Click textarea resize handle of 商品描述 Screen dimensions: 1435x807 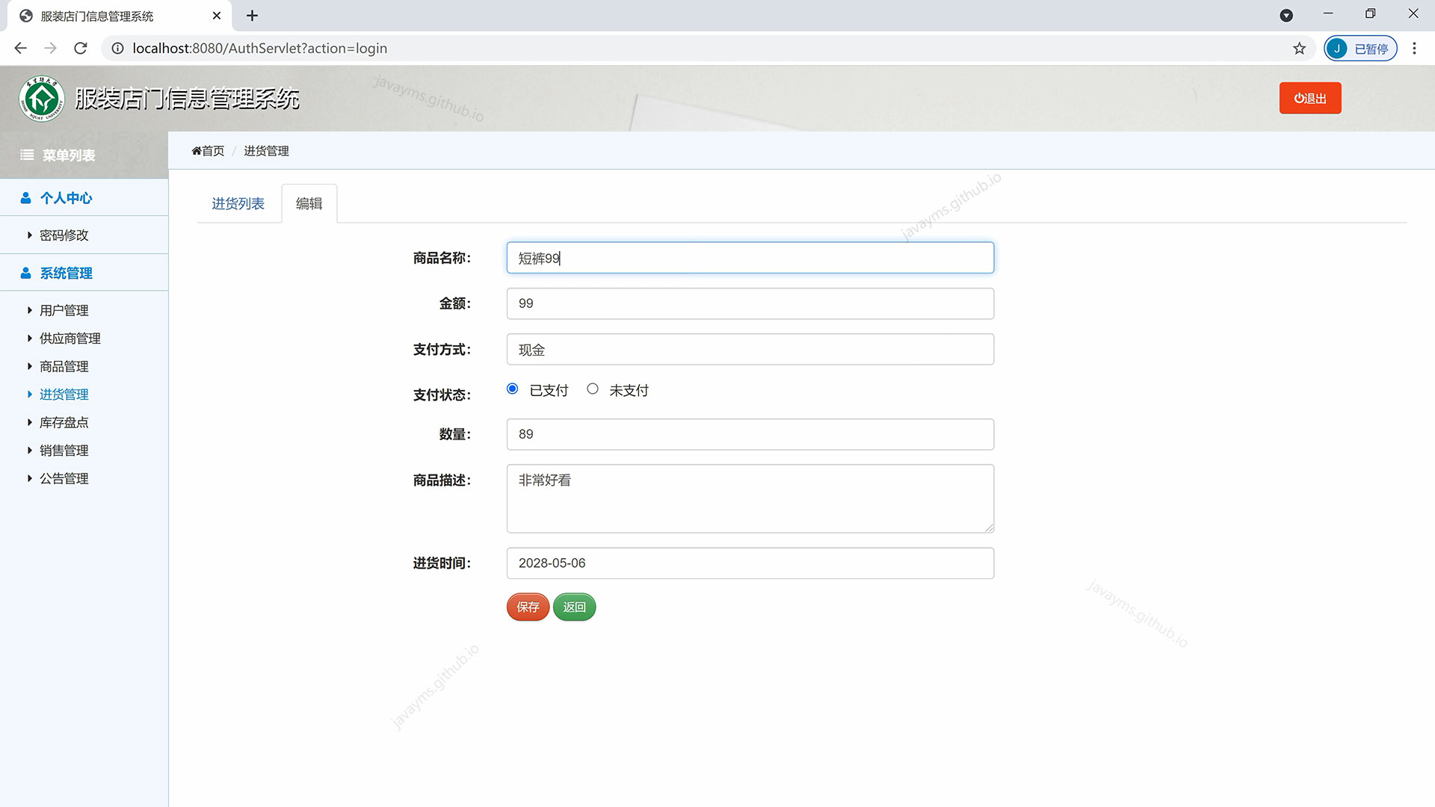click(989, 528)
